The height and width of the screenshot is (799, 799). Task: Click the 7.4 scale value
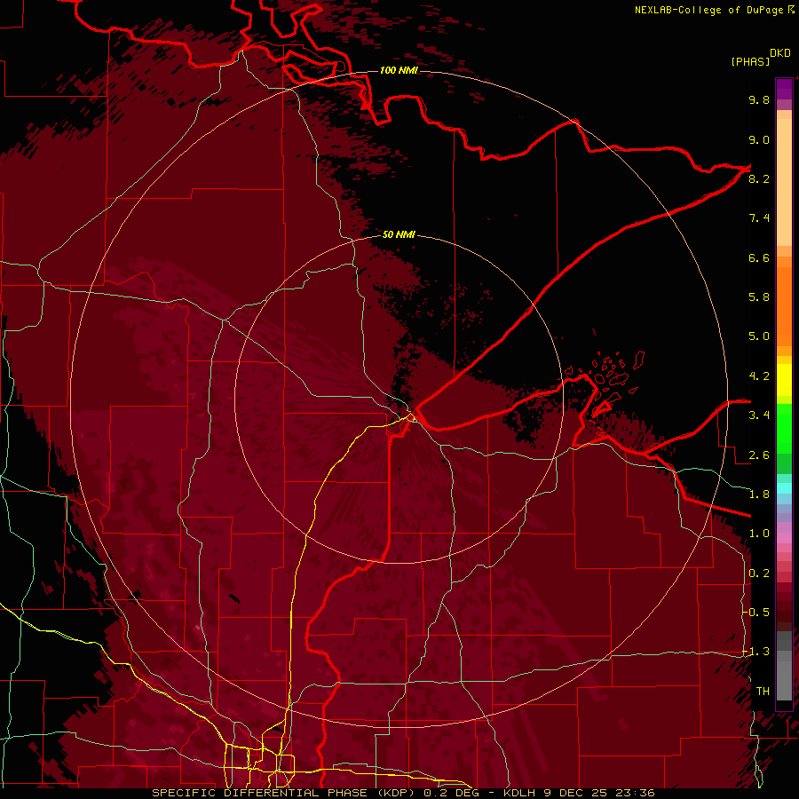pyautogui.click(x=759, y=218)
